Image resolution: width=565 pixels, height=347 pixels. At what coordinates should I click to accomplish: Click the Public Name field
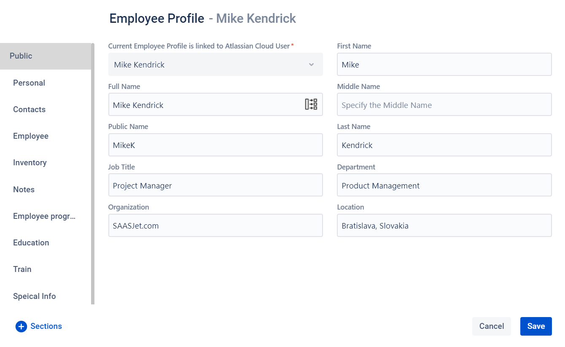click(x=215, y=145)
